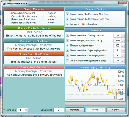Click the Strategy Properties padlock icon

click(x=5, y=9)
